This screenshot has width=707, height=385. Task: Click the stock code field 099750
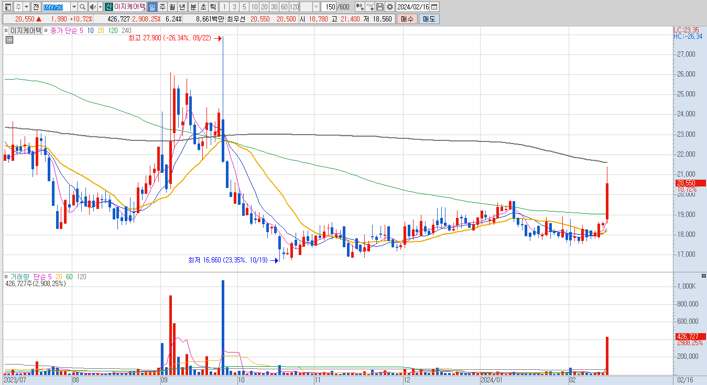click(56, 7)
